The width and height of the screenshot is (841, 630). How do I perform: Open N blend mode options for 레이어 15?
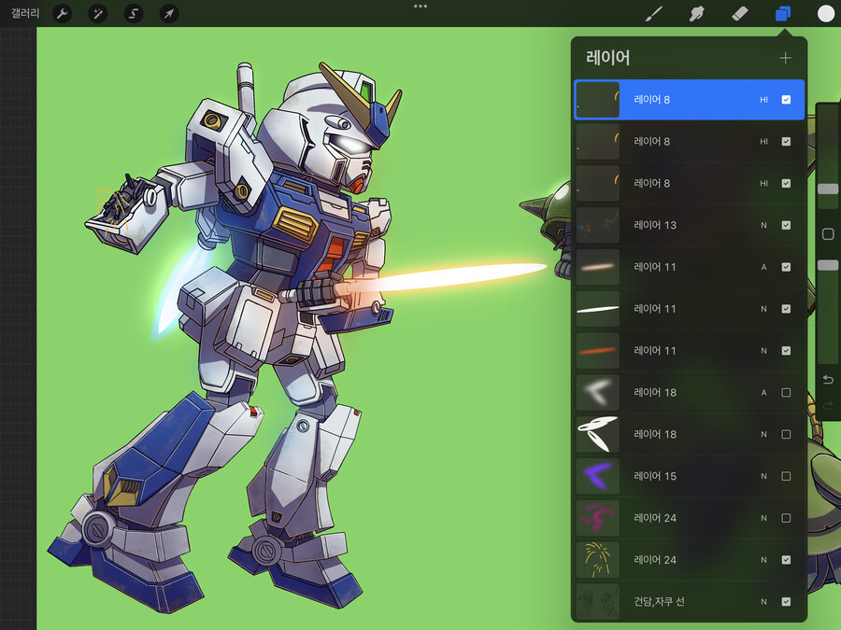[x=763, y=476]
